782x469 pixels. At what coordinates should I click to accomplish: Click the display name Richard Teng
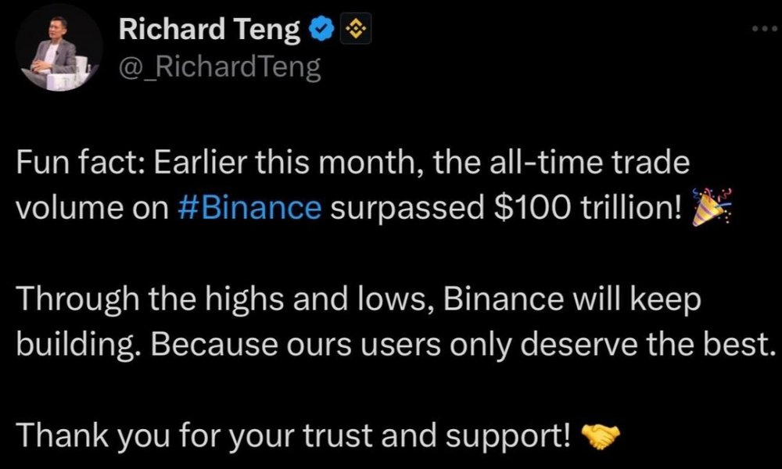(x=210, y=31)
